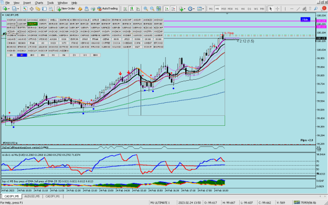This screenshot has width=328, height=205.
Task: Show the Market Watch panel
Action: click(x=25, y=9)
